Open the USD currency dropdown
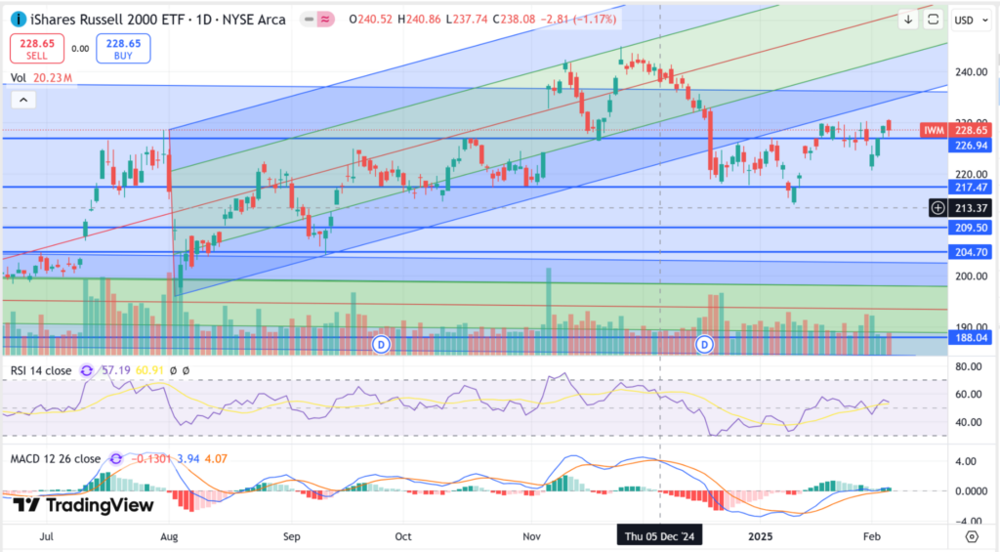Viewport: 1000px width, 552px height. pyautogui.click(x=971, y=21)
